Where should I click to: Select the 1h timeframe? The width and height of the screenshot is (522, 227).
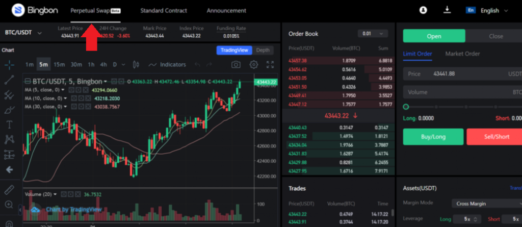coord(91,64)
